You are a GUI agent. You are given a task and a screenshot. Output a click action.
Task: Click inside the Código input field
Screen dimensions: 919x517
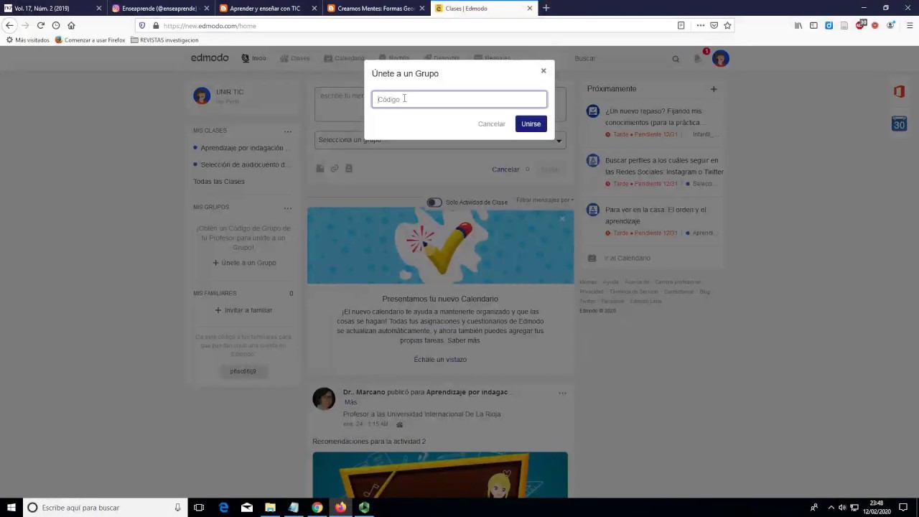(459, 99)
